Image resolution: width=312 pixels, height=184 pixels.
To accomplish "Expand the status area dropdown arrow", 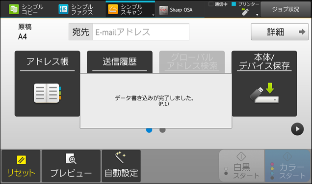I will [257, 15].
